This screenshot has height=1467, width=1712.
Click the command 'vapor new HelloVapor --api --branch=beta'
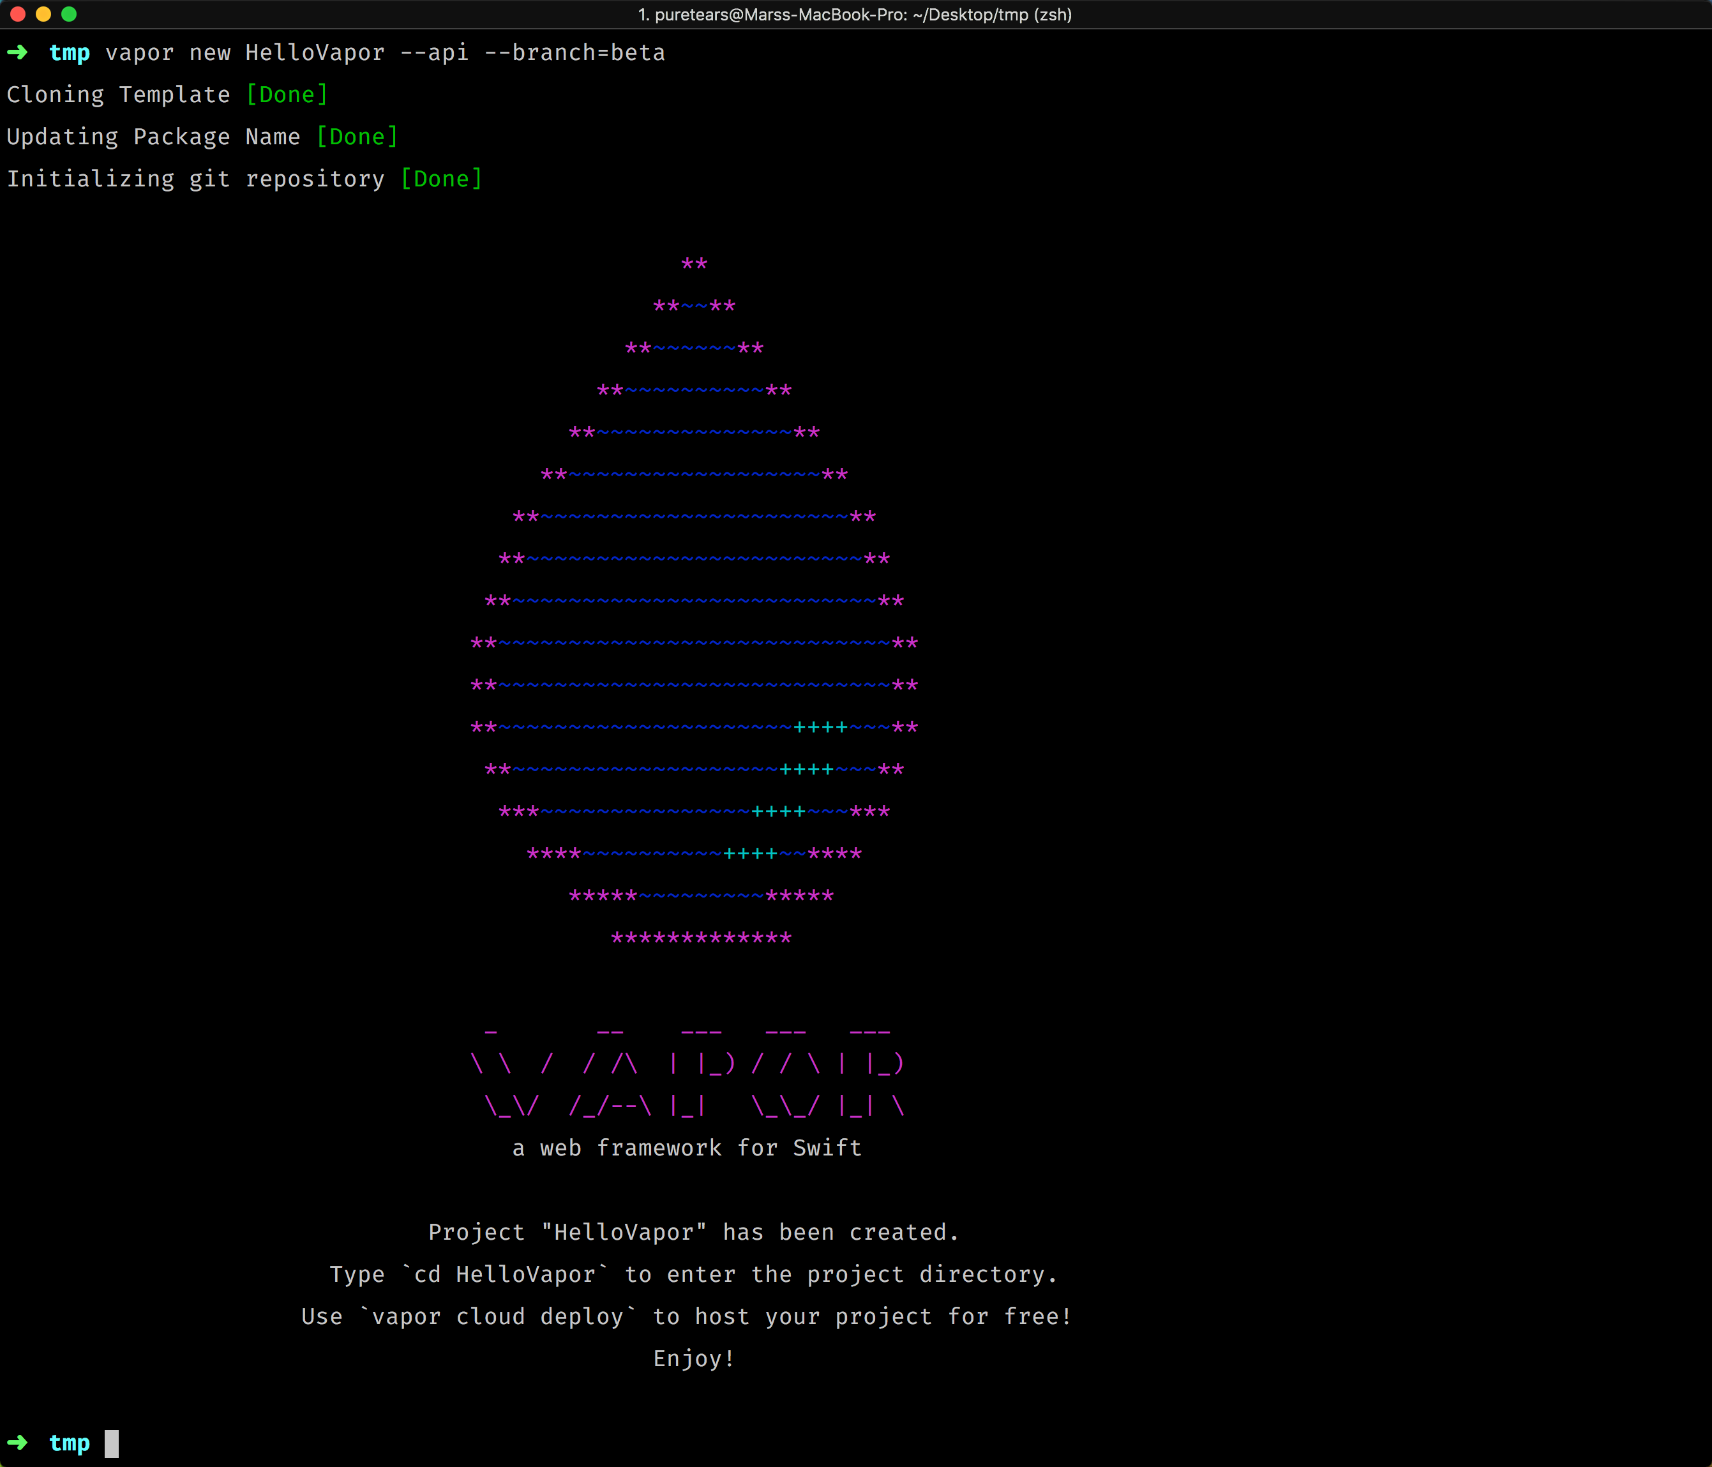click(x=385, y=53)
